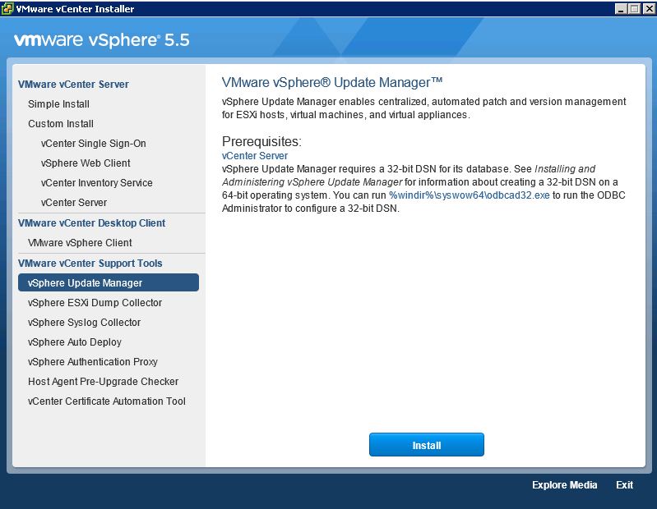This screenshot has height=509, width=657.
Task: Open vCenter Single Sign-On installer entry
Action: tap(94, 144)
